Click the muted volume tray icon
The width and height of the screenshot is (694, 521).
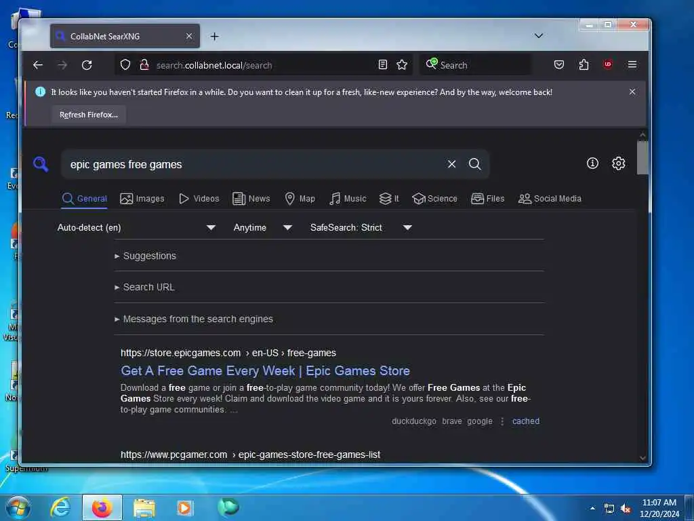pyautogui.click(x=626, y=509)
